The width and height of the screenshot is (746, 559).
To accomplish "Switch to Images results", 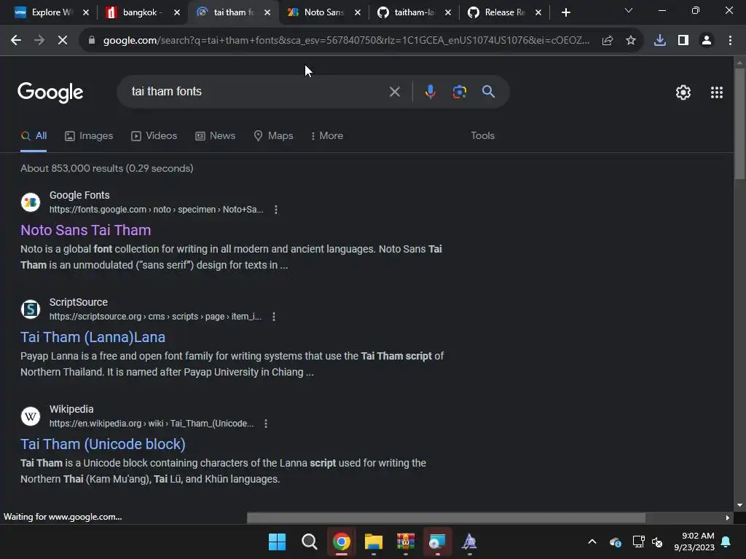I will [x=89, y=136].
